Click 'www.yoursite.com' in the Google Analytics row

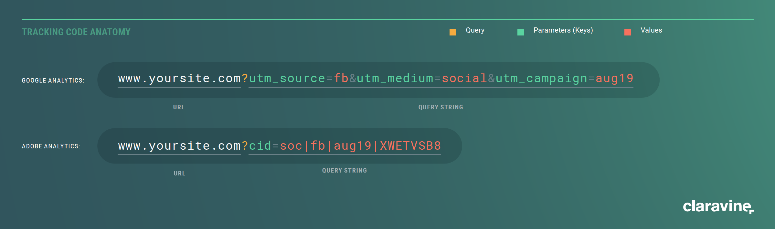(179, 78)
